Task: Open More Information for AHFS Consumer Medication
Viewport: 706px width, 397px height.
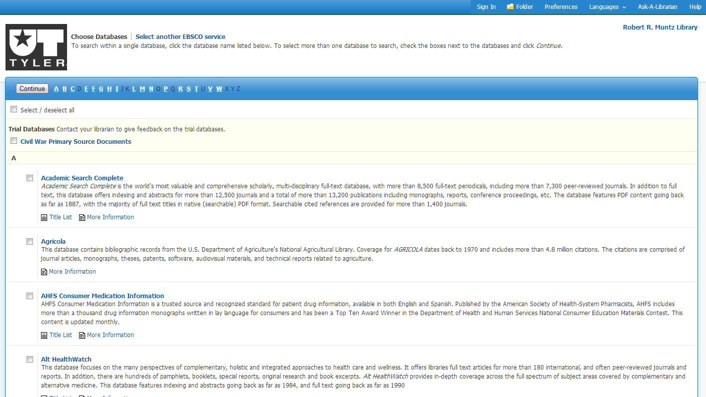Action: tap(111, 335)
